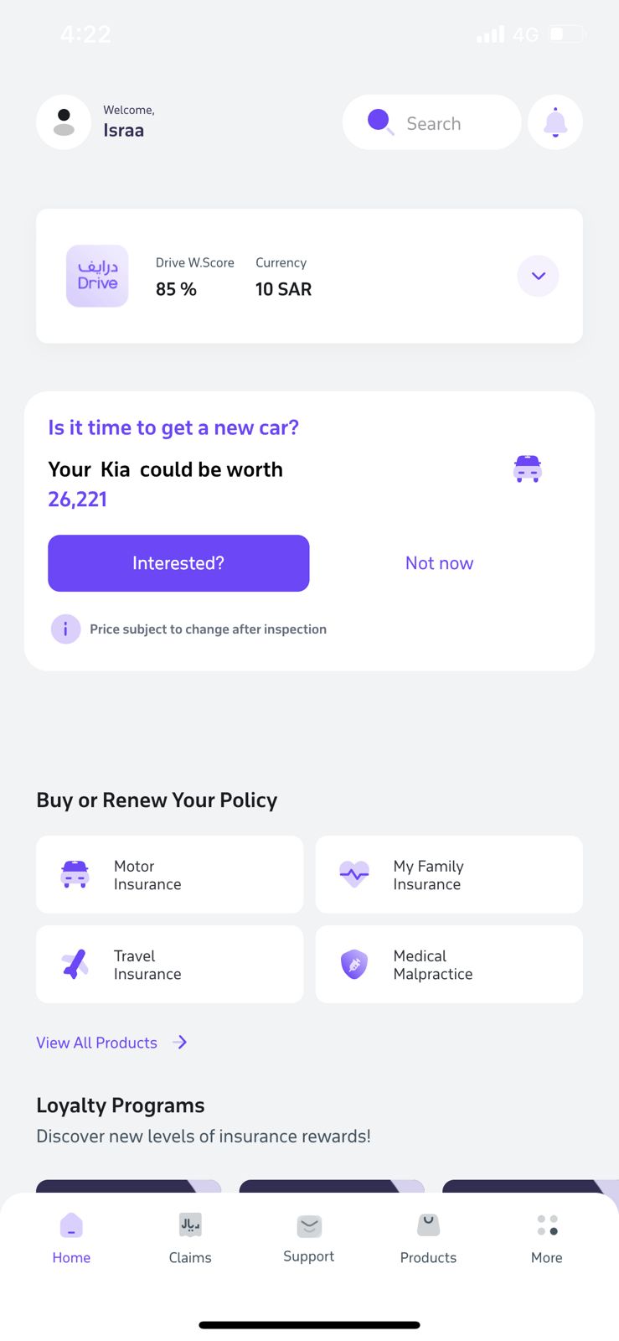Go to the Products tab
Image resolution: width=619 pixels, height=1341 pixels.
428,1238
